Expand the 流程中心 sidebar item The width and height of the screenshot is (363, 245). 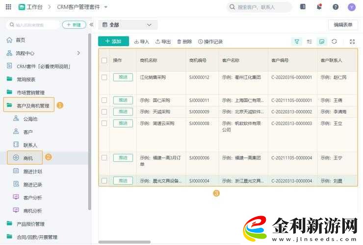click(x=78, y=53)
